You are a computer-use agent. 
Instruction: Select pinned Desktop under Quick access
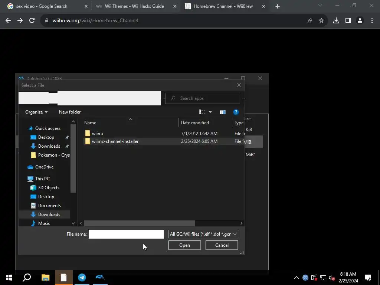(x=46, y=137)
